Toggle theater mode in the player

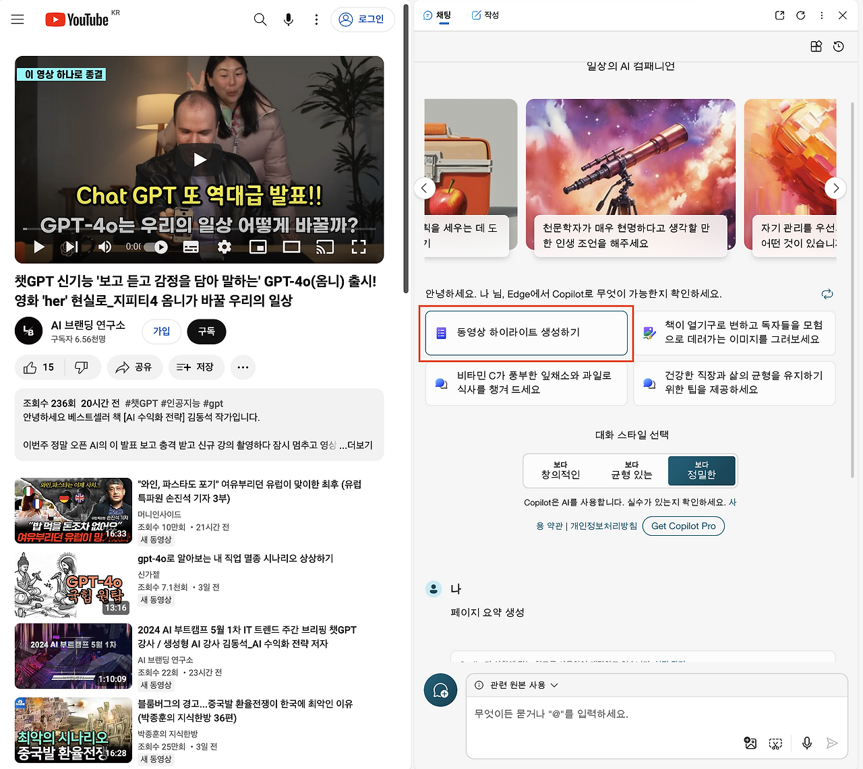pos(292,247)
